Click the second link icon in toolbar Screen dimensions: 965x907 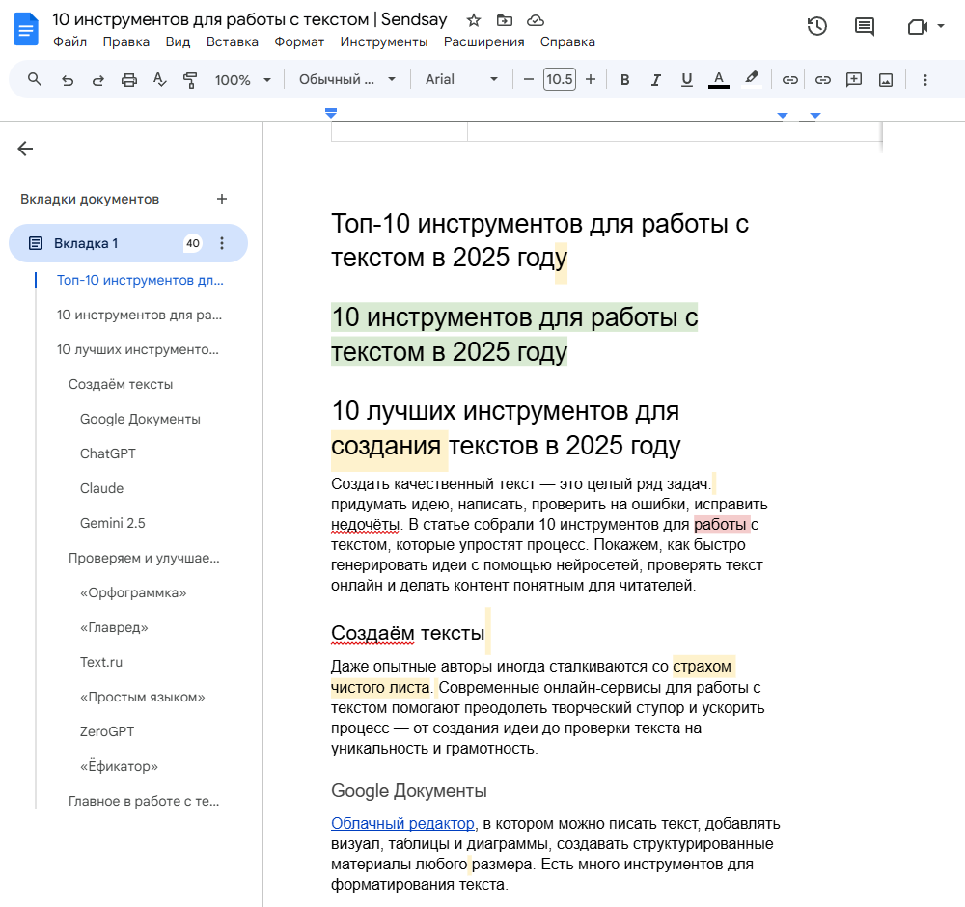click(x=823, y=80)
